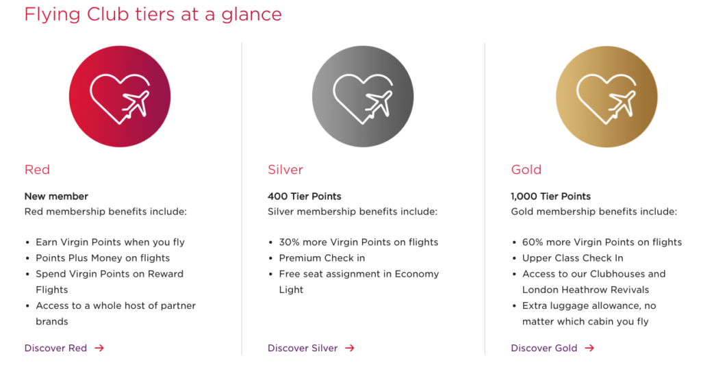Viewport: 701px width, 378px height.
Task: Open the Discover Gold link
Action: (x=544, y=348)
